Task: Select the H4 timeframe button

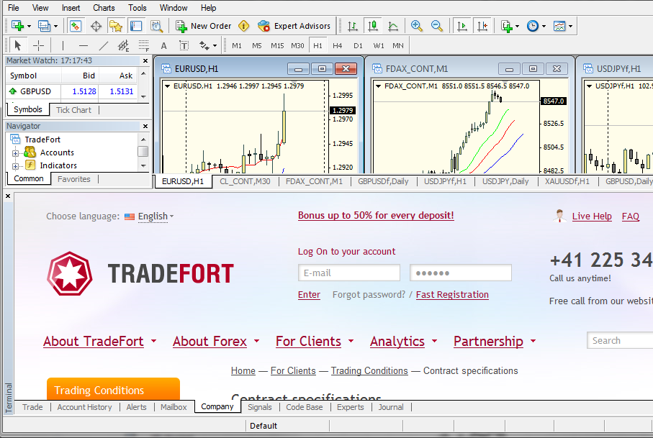Action: (x=338, y=45)
